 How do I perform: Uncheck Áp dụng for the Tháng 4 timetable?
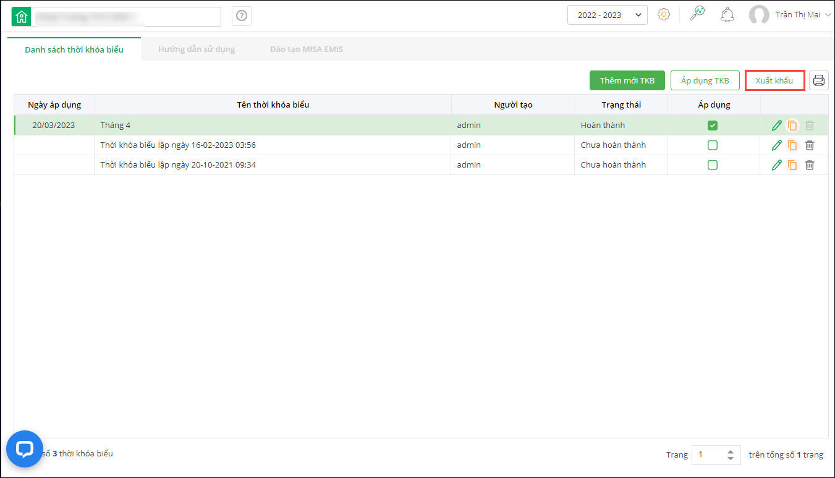713,126
